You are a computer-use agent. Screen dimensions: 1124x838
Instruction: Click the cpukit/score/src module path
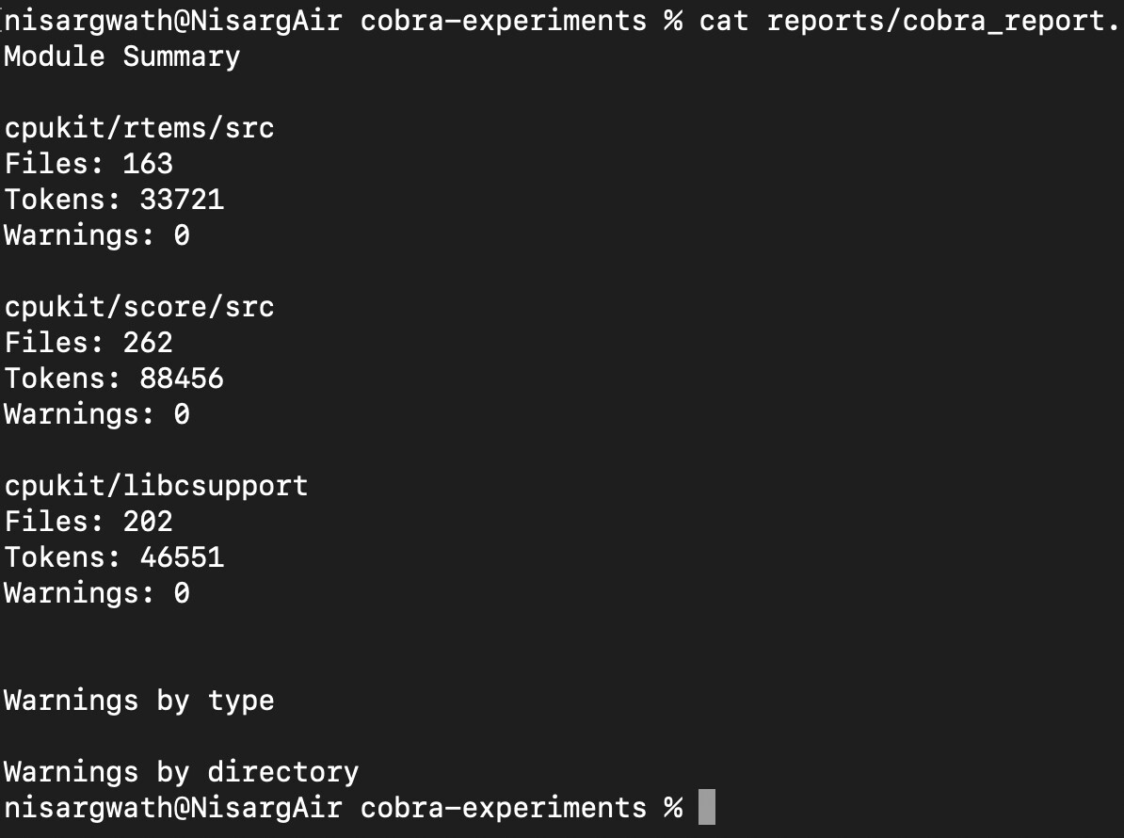click(x=139, y=307)
